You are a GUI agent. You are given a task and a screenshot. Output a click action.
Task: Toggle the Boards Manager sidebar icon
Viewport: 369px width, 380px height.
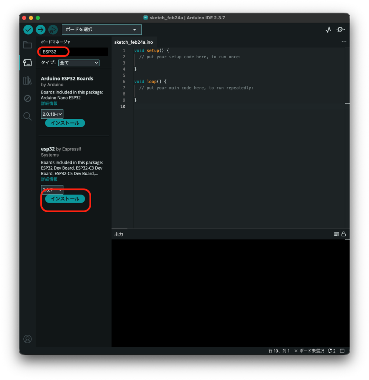pos(27,62)
